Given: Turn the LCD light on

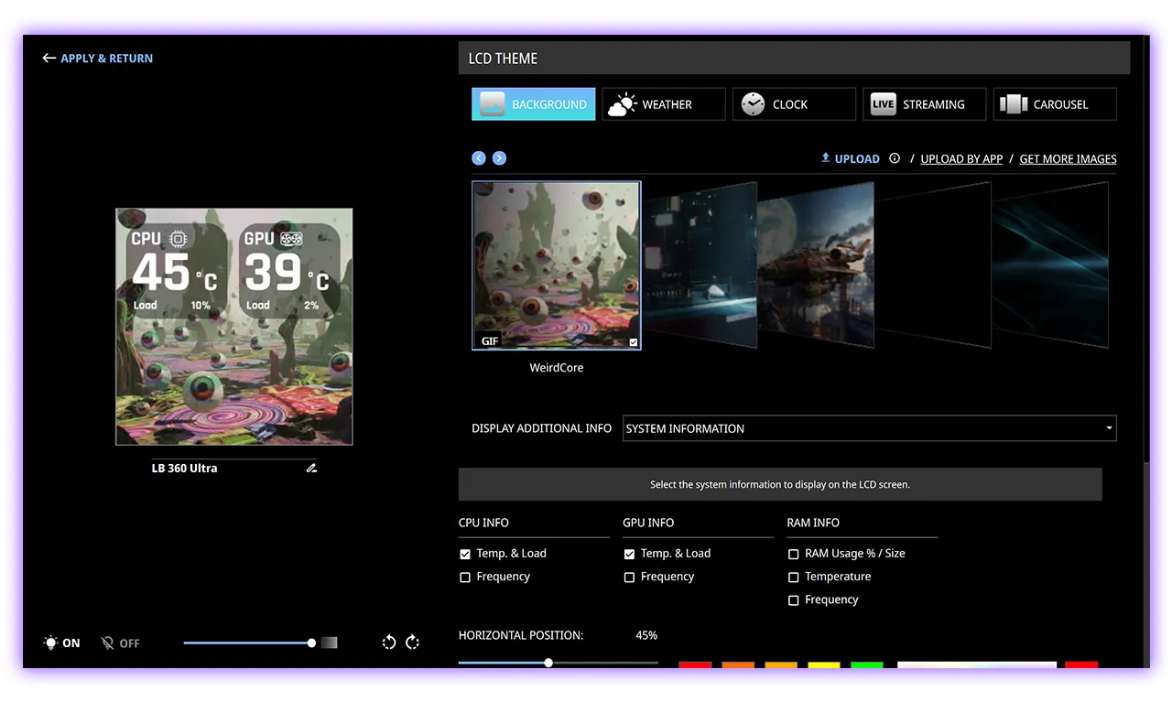Looking at the screenshot, I should click(62, 643).
